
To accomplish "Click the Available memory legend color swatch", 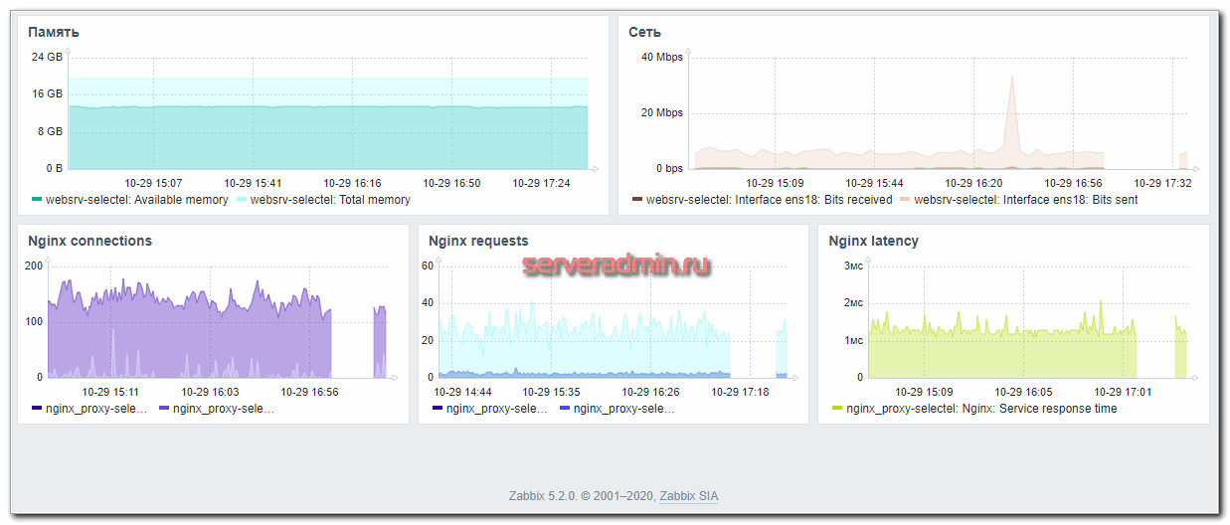I will point(37,200).
